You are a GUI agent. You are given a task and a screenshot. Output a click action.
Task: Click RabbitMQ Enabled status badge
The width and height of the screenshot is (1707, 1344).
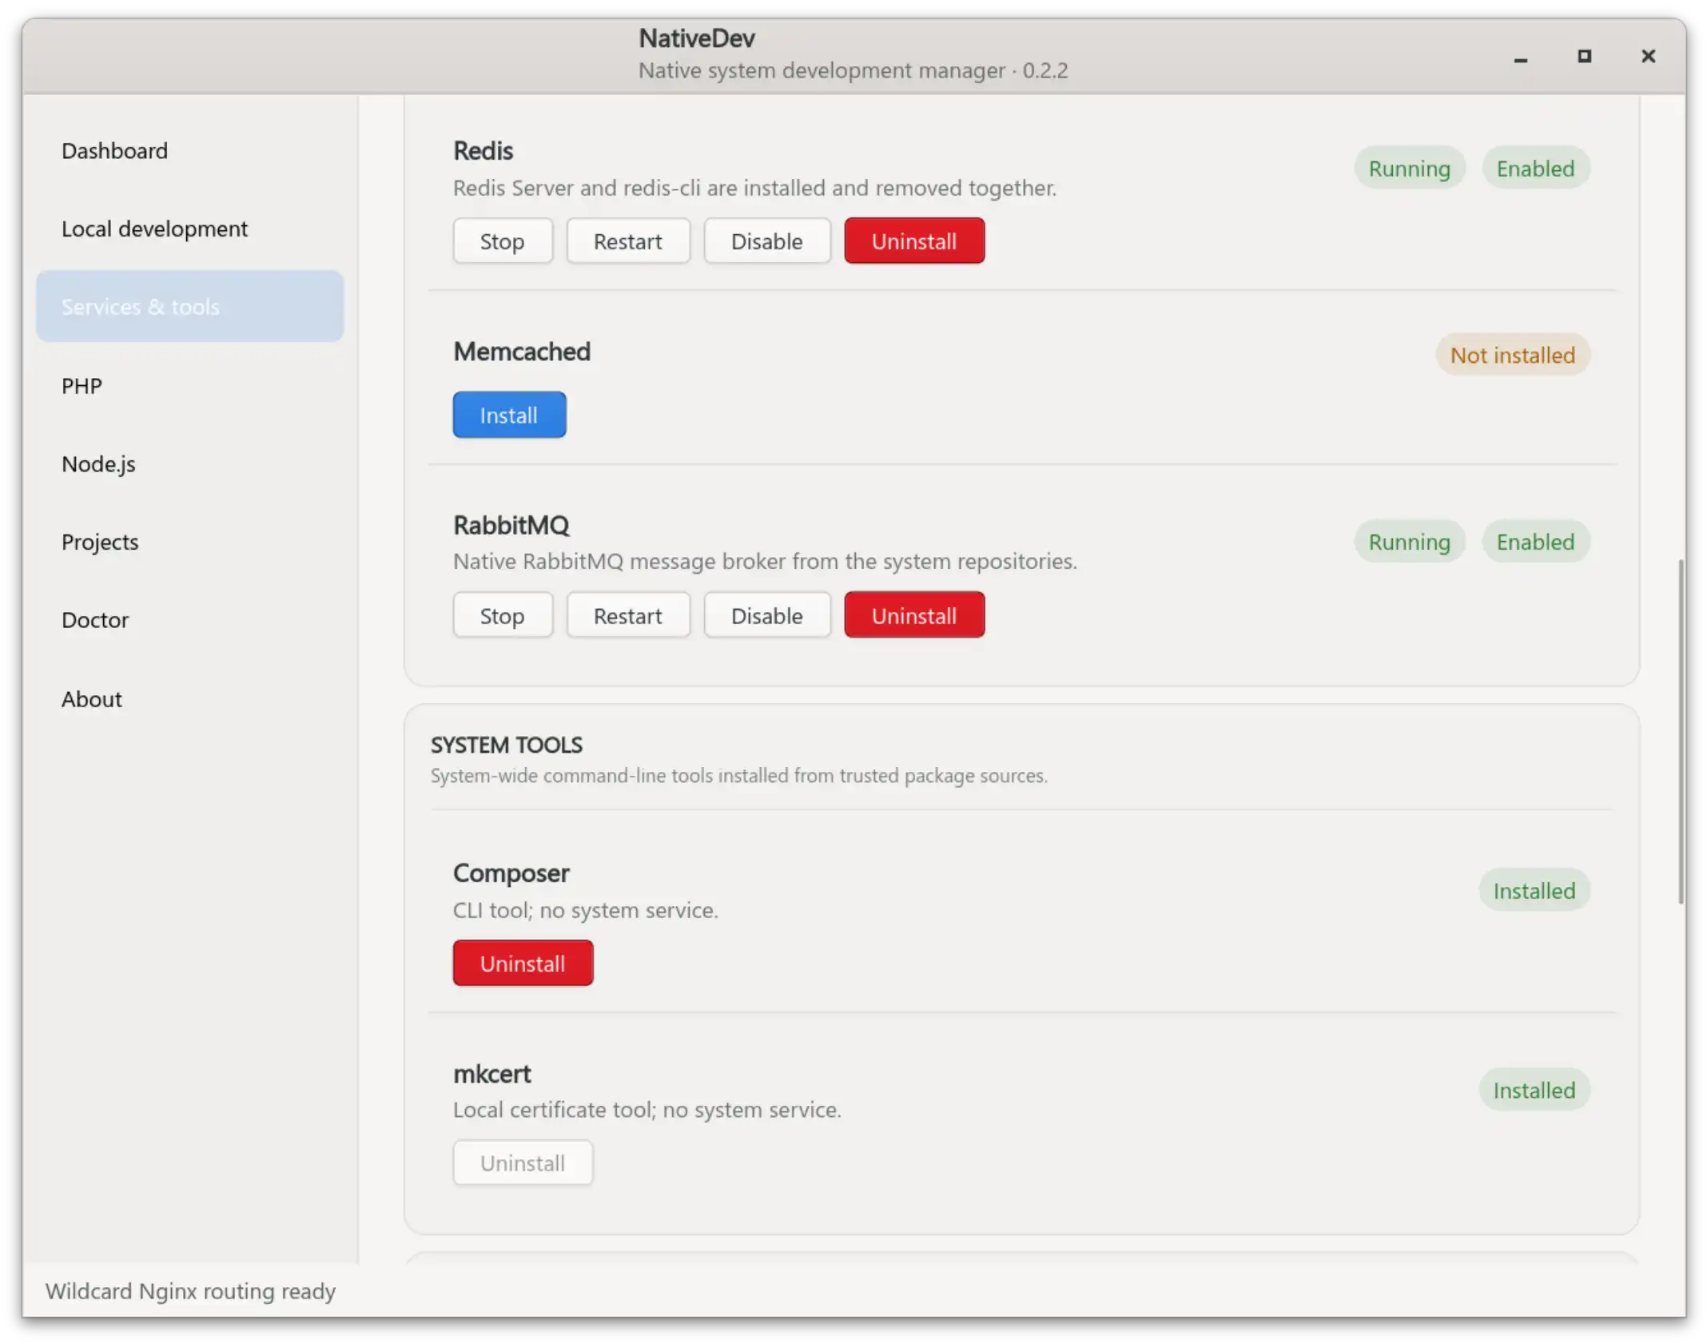[x=1535, y=543]
